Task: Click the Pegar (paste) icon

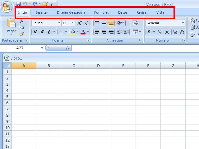Action: click(11, 24)
